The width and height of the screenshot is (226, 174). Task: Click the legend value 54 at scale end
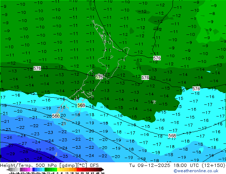pos(102,173)
